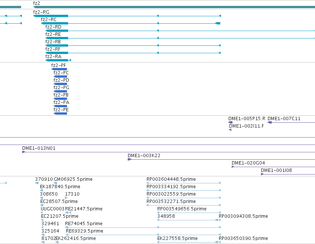315x244 pixels.
Task: Select the 81702 feature label
Action: (x=48, y=238)
